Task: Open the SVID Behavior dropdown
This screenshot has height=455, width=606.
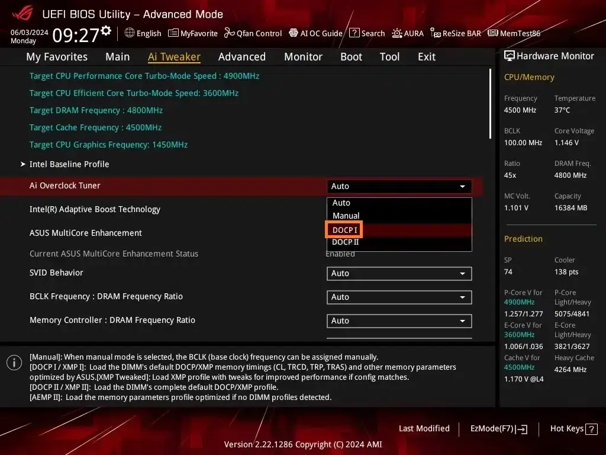Action: (x=399, y=274)
